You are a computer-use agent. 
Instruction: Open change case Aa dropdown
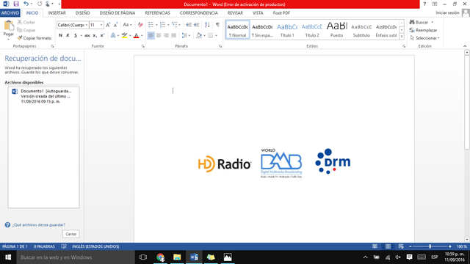coord(127,25)
